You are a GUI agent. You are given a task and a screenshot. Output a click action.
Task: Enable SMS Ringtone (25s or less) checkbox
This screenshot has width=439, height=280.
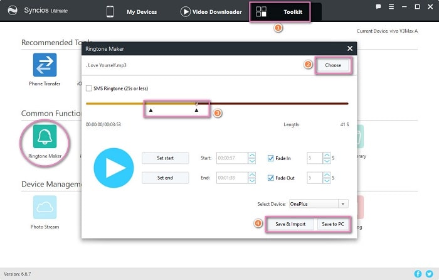click(x=89, y=89)
